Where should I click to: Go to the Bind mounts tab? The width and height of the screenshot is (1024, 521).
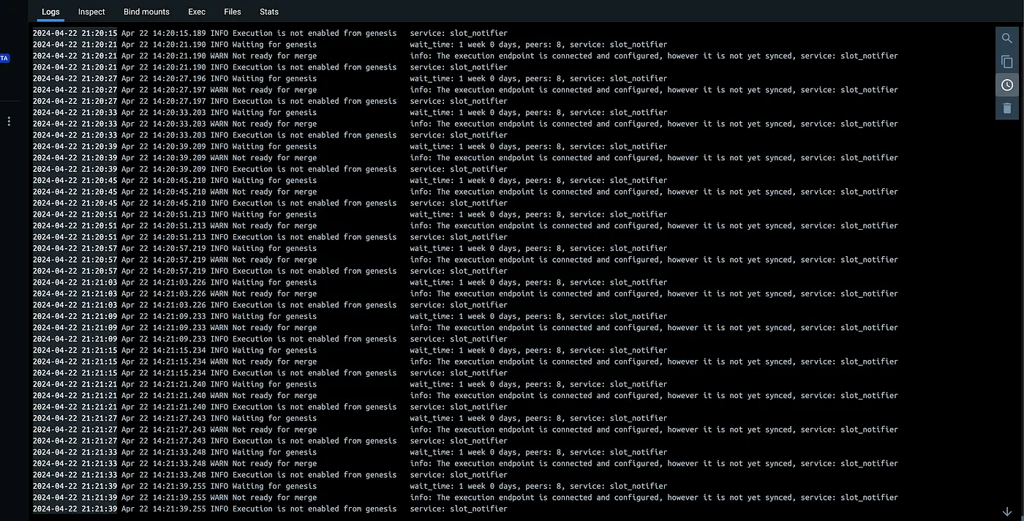tap(146, 12)
